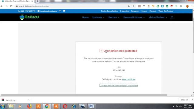Image resolution: width=194 pixels, height=109 pixels.
Task: Click the red Pokeball-style extension icon
Action: (x=172, y=6)
